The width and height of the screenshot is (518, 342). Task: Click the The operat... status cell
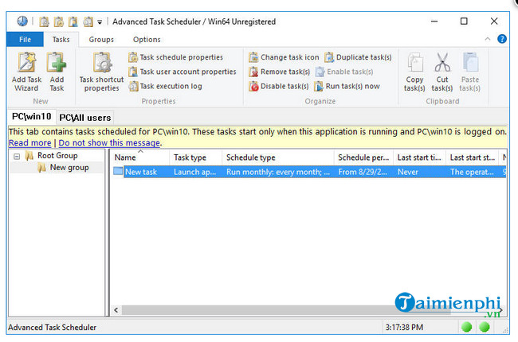point(472,172)
